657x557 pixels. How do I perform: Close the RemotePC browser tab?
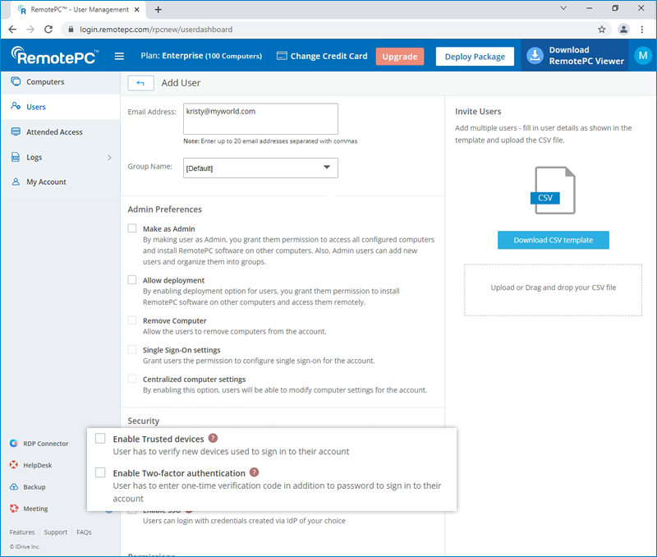coord(136,10)
